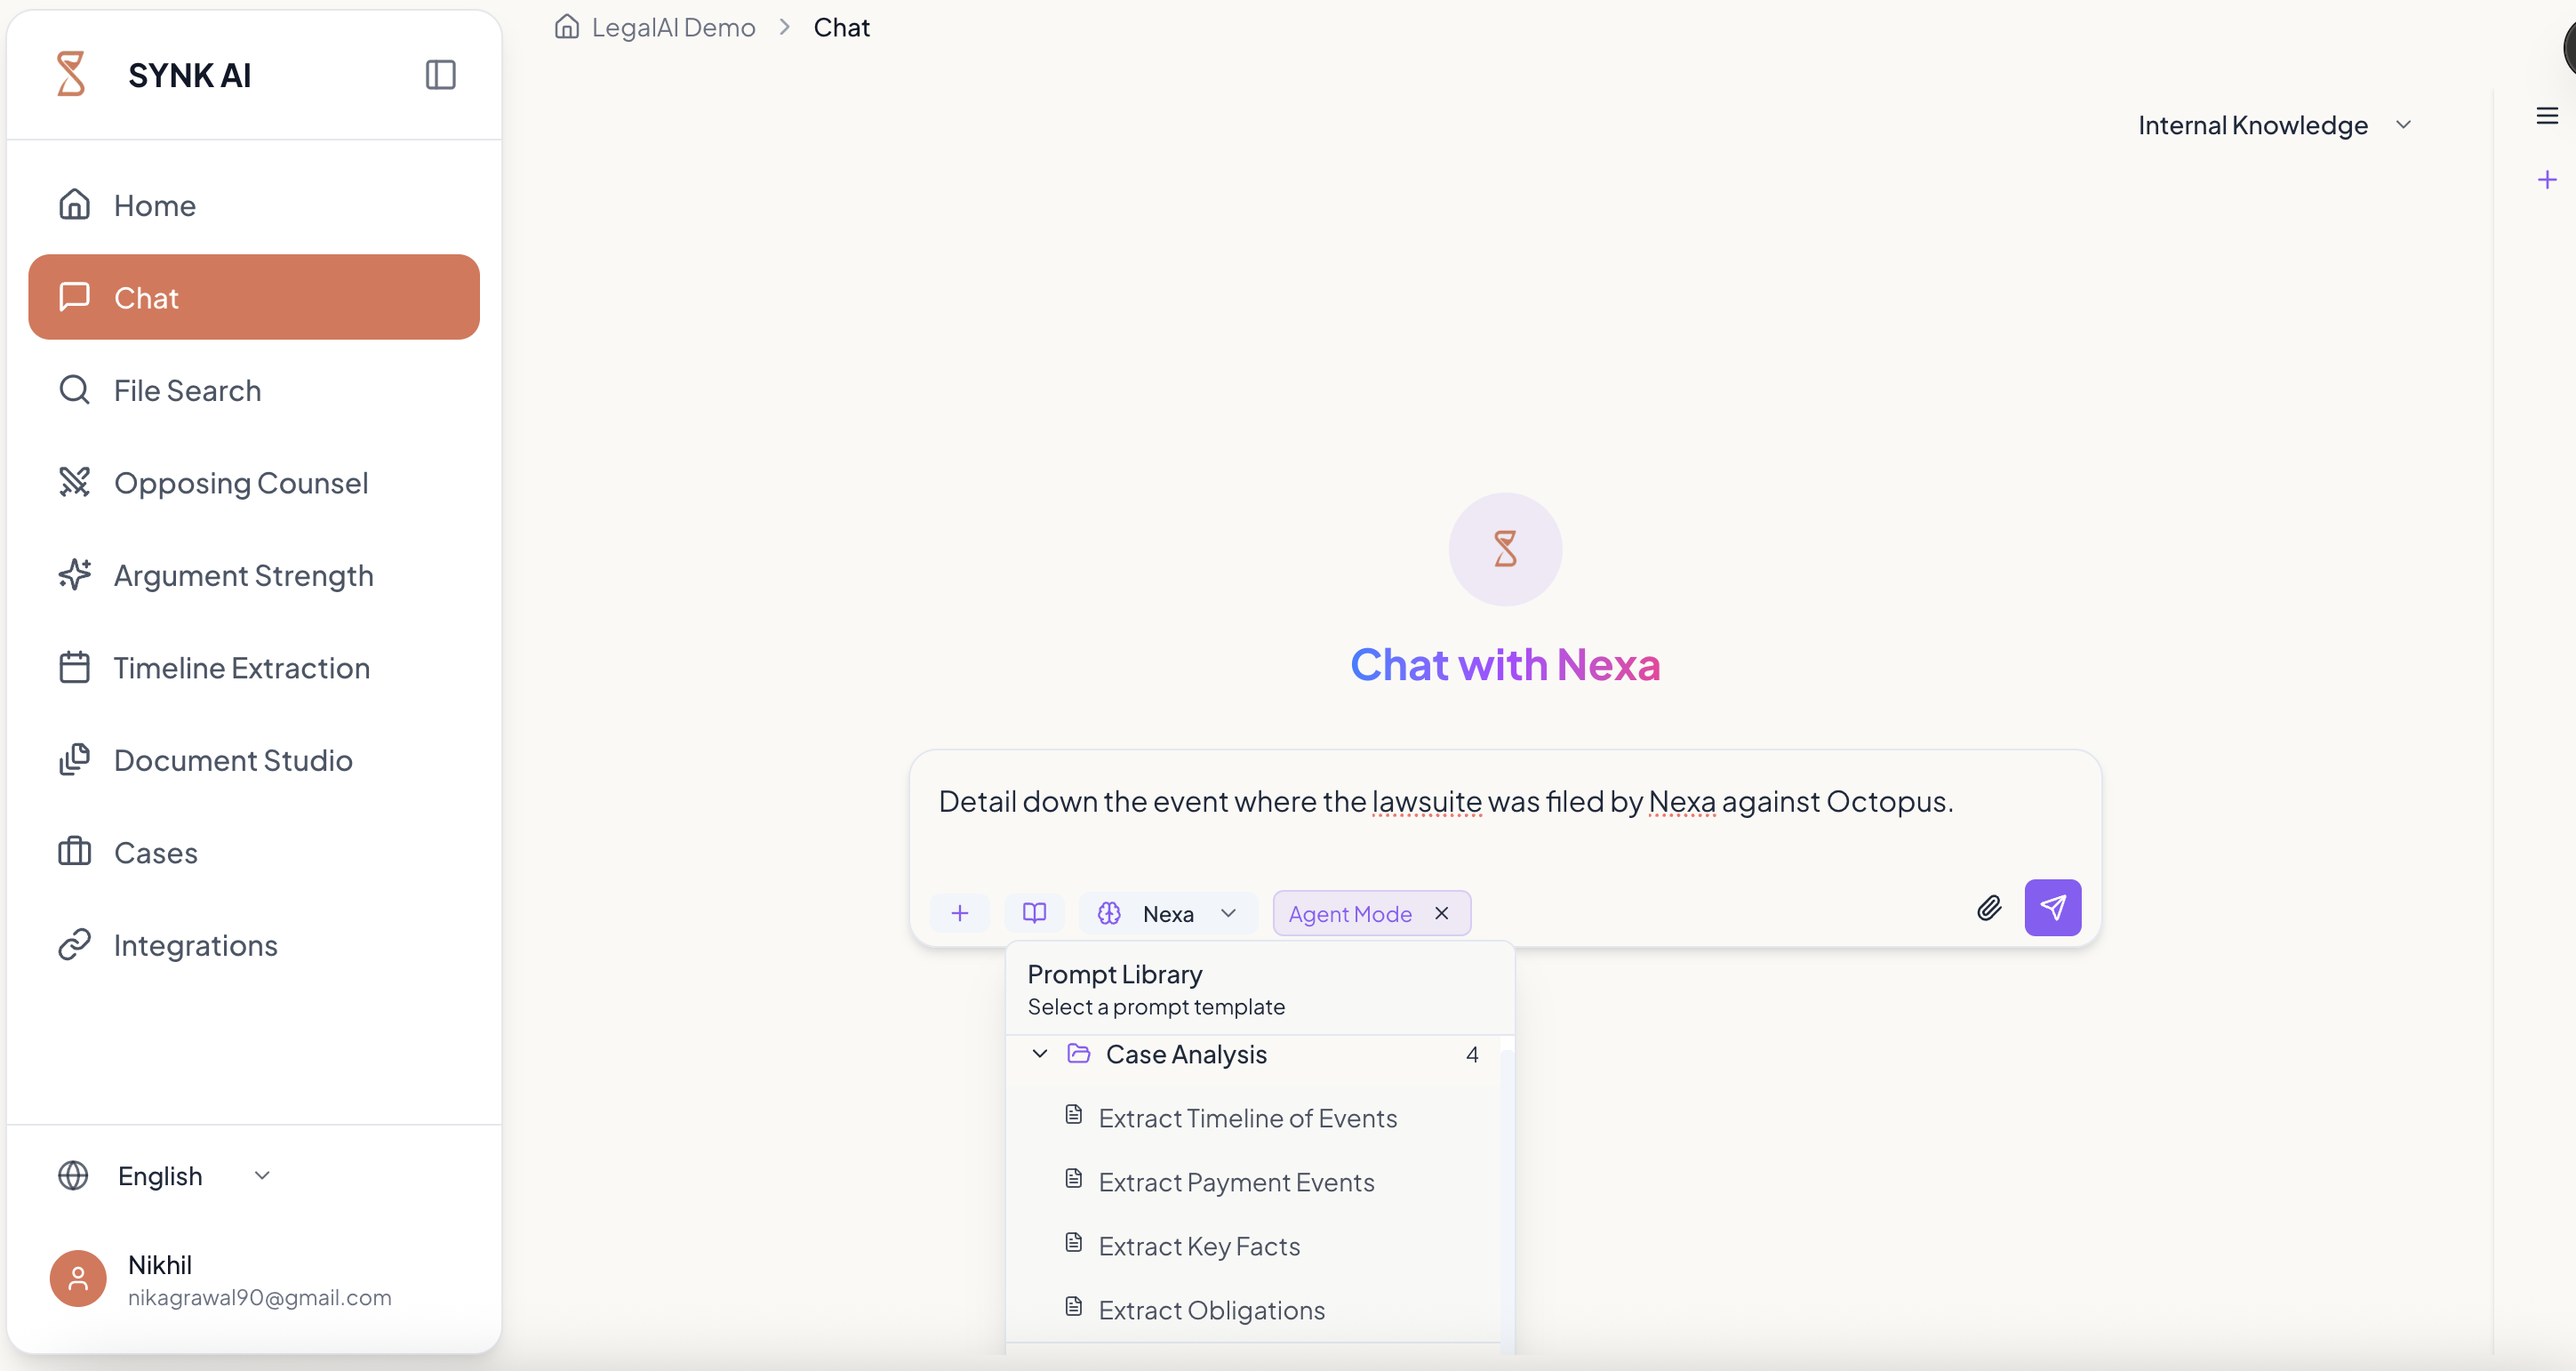Click the Home breadcrumb icon

point(567,27)
